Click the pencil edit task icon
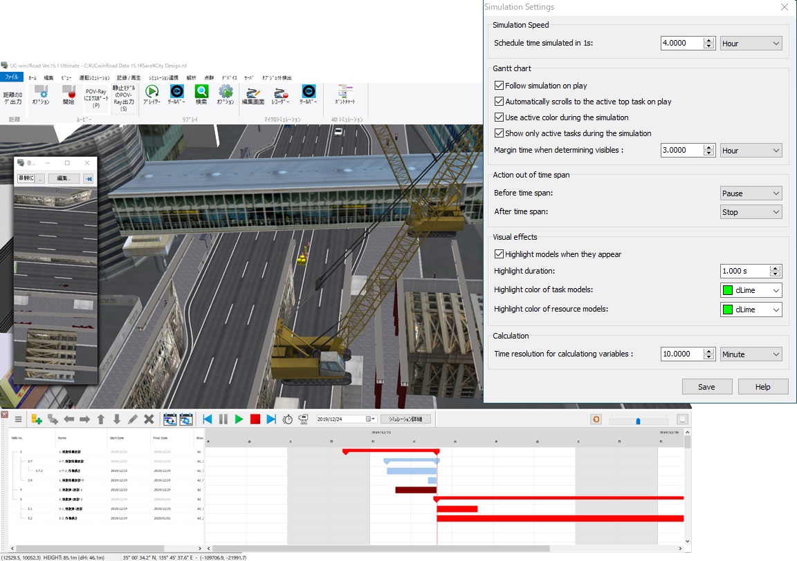This screenshot has height=561, width=797. pyautogui.click(x=133, y=419)
